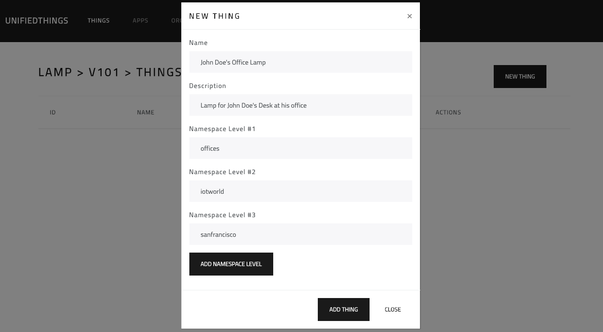This screenshot has height=332, width=603.
Task: Click the ACTIONS column header
Action: point(448,112)
